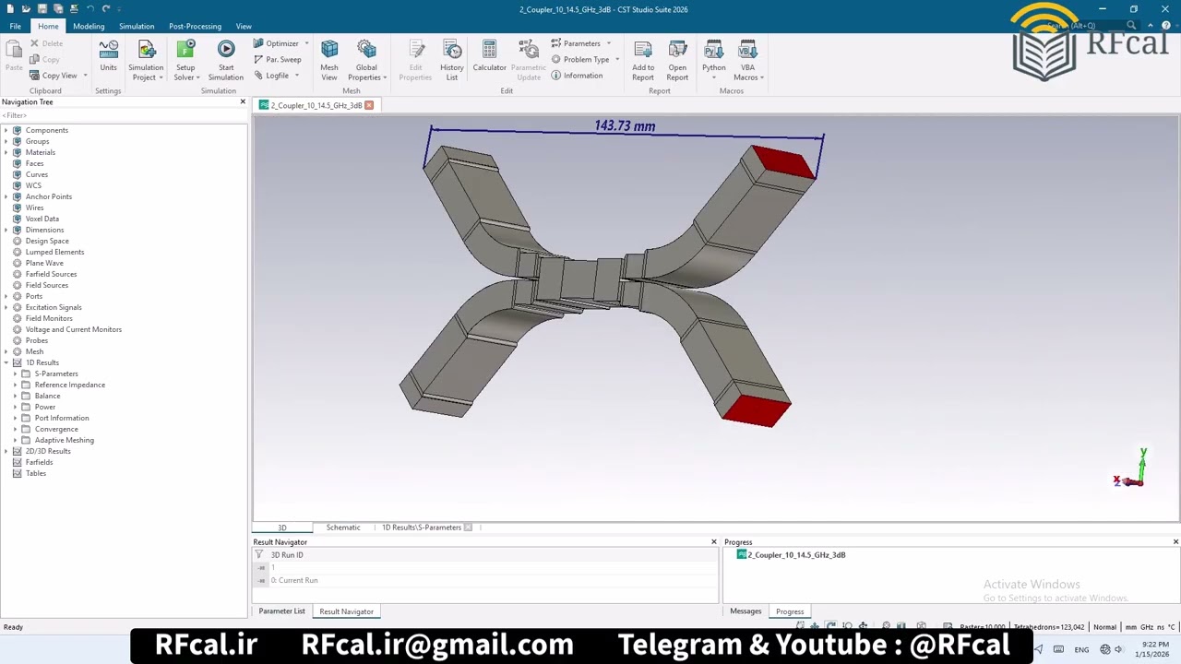This screenshot has width=1181, height=664.
Task: Close the 2_Coupler_10_14.5_GHz_3dB document tab
Action: pyautogui.click(x=369, y=105)
